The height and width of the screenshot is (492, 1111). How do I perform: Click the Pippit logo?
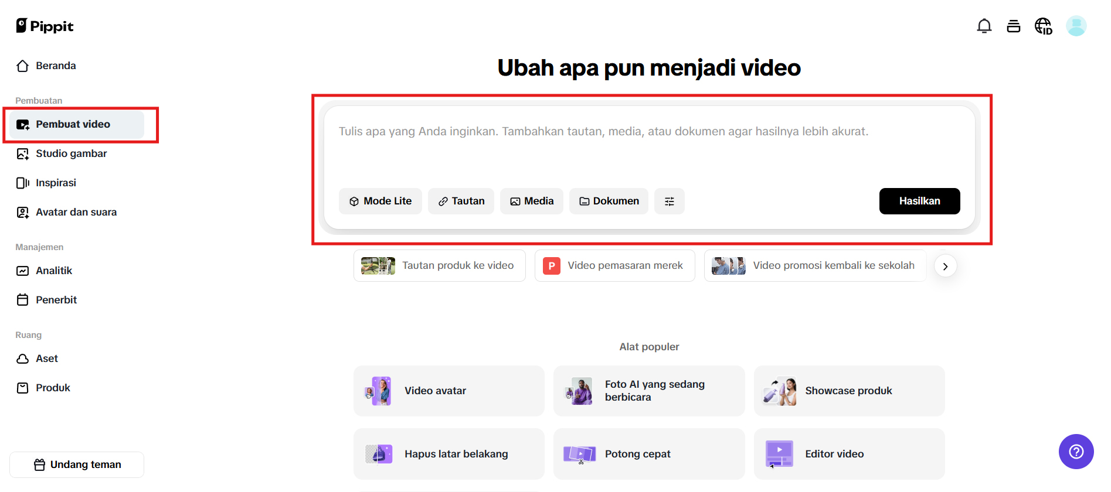click(x=45, y=26)
